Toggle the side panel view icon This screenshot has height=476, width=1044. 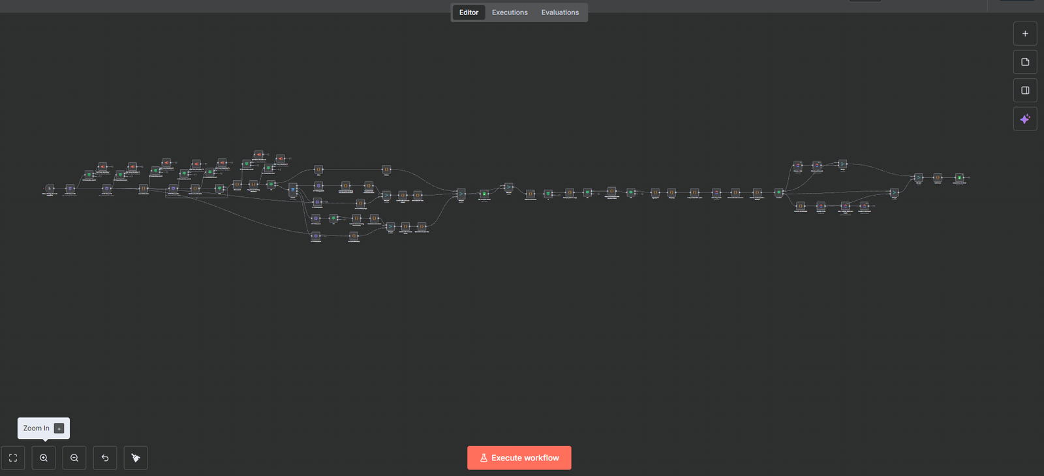click(1025, 91)
